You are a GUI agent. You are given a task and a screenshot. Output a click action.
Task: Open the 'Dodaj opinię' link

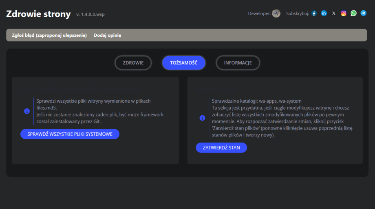pyautogui.click(x=107, y=35)
